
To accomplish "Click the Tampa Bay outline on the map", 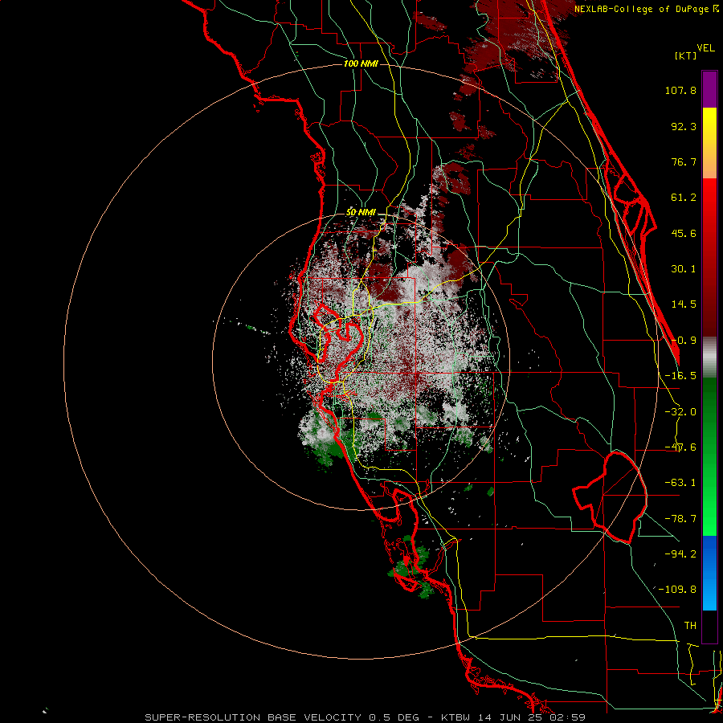I will tap(341, 341).
